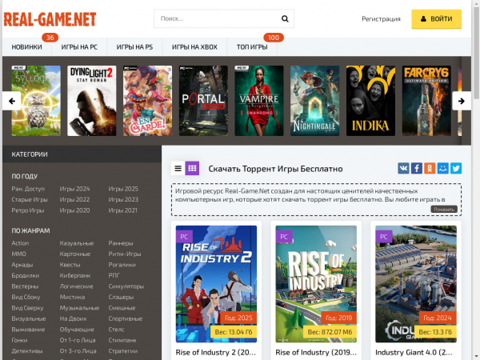480x360 pixels.
Task: Open the Выживание genre
Action: pyautogui.click(x=28, y=330)
